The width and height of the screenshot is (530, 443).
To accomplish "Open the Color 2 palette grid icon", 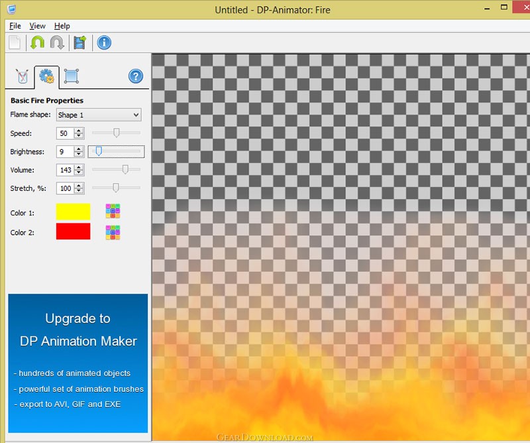I will click(113, 233).
